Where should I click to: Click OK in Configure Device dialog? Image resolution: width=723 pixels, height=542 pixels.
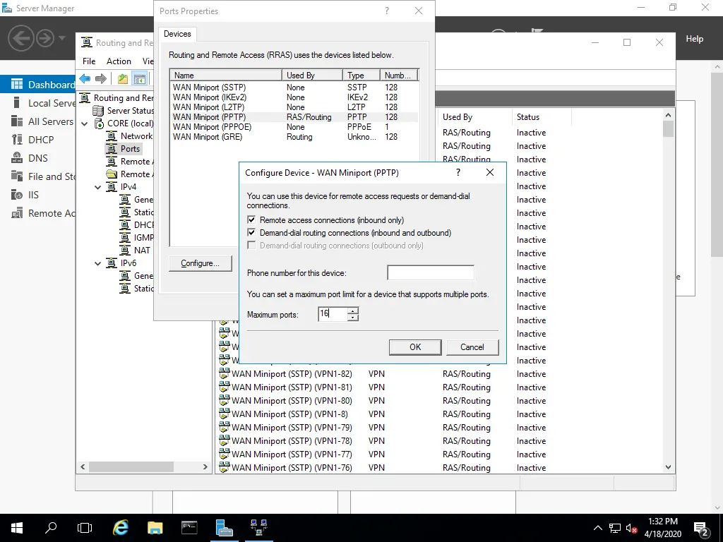pyautogui.click(x=415, y=347)
